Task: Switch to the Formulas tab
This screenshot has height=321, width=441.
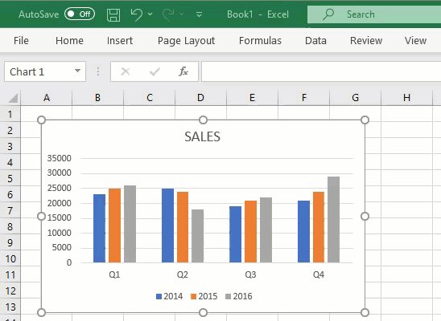Action: (260, 41)
